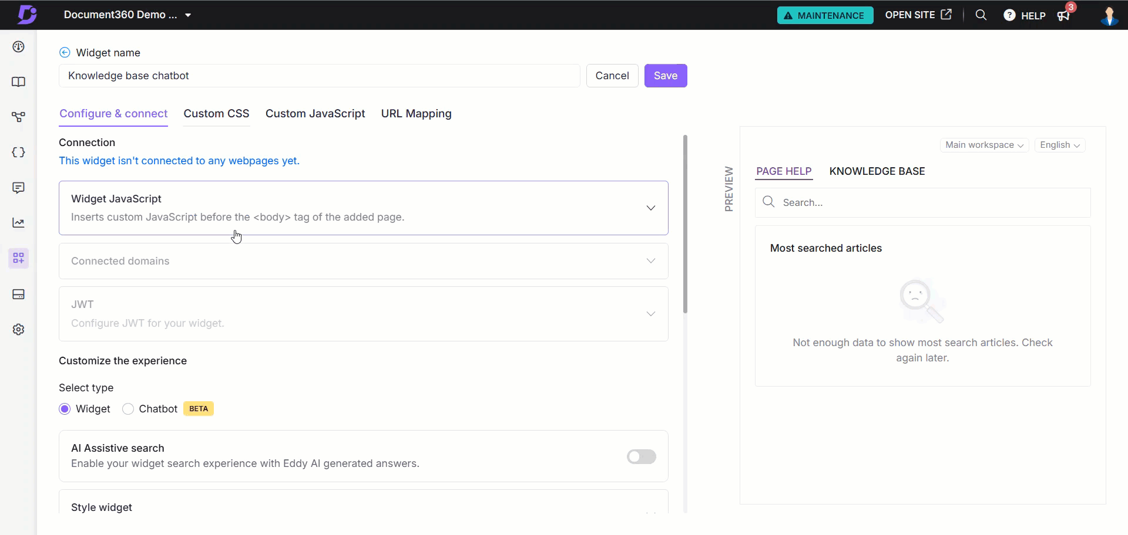Open the workflow nodes icon in sidebar
1128x535 pixels.
(x=18, y=117)
